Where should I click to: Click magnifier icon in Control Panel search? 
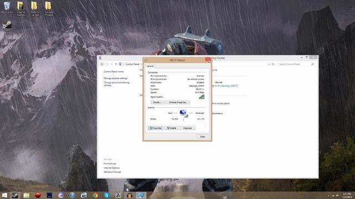[312, 64]
